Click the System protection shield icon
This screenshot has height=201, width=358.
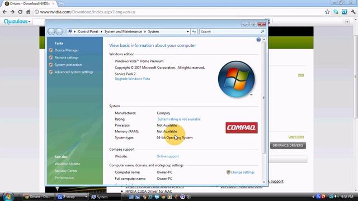[x=51, y=65]
